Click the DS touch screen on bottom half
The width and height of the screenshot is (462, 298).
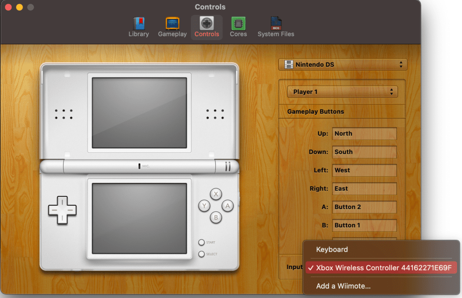(x=139, y=218)
